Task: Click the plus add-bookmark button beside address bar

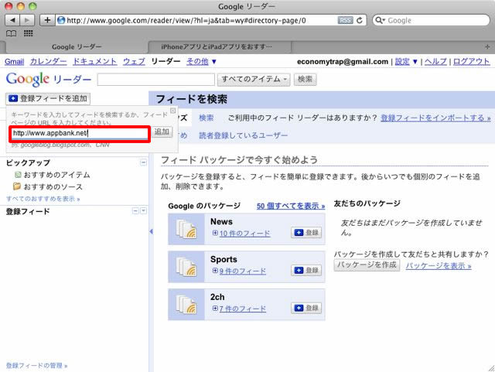Action: click(47, 21)
